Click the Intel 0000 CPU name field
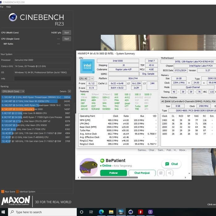Screen dimensions: 216x216 click(x=118, y=61)
